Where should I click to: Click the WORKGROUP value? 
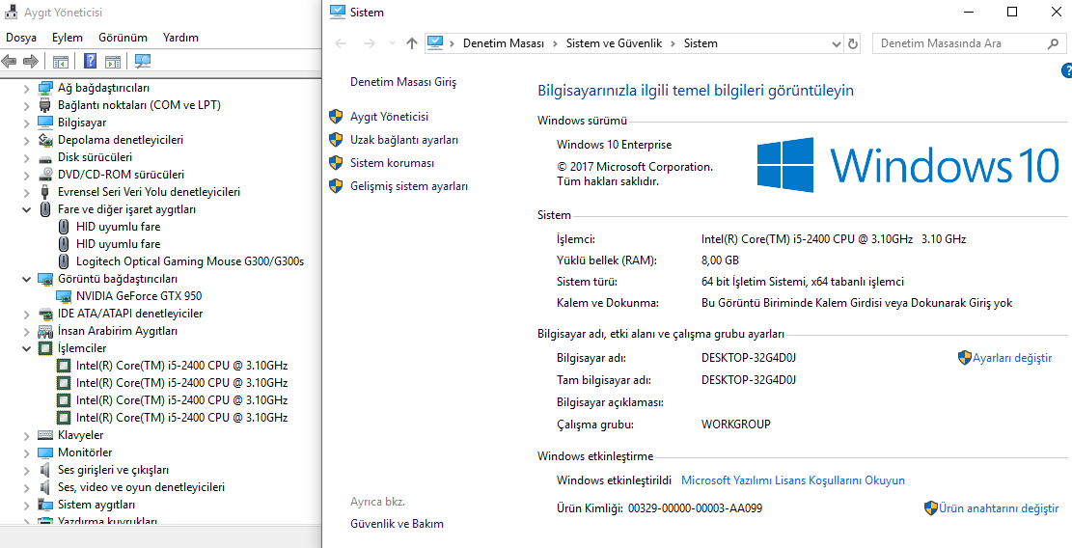(x=736, y=425)
